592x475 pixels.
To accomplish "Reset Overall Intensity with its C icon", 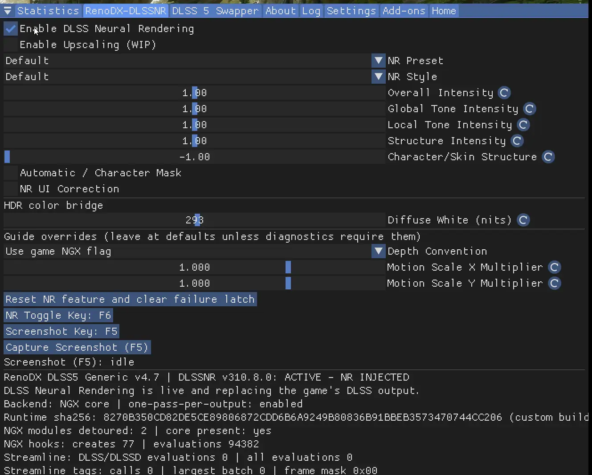I will [504, 93].
